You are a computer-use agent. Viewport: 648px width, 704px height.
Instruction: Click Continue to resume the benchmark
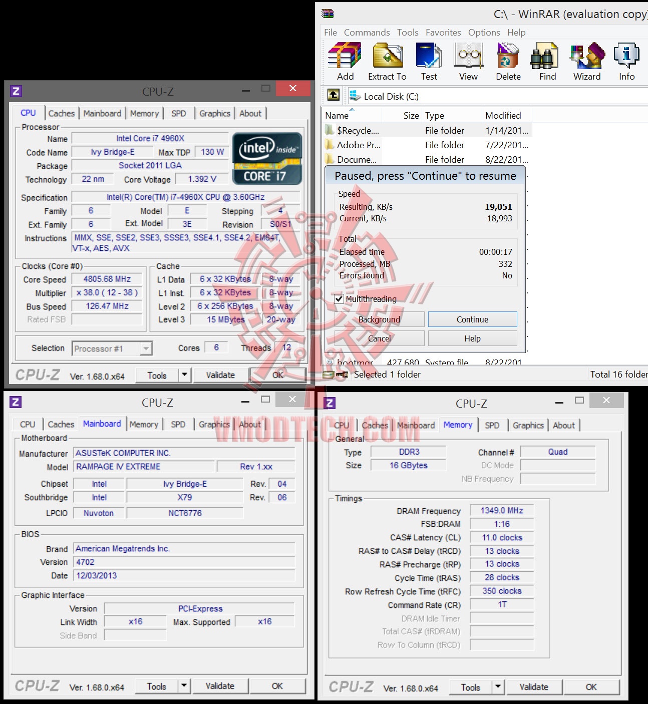[x=472, y=319]
